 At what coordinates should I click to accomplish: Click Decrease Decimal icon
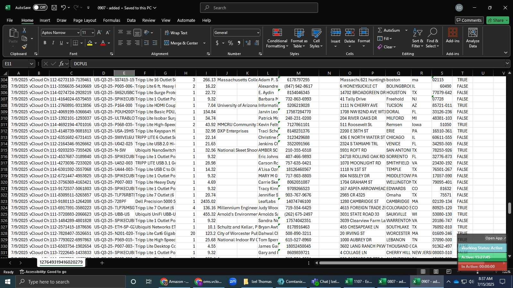click(x=256, y=43)
